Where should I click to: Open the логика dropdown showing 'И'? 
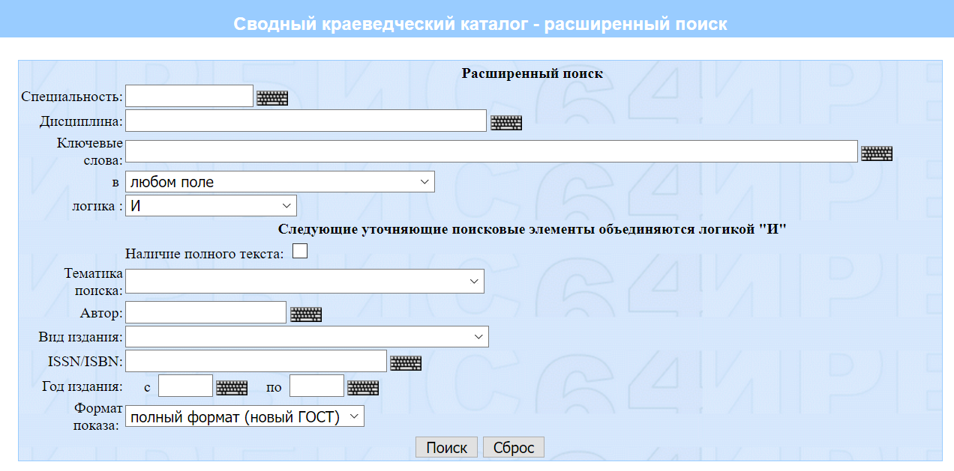pyautogui.click(x=211, y=206)
